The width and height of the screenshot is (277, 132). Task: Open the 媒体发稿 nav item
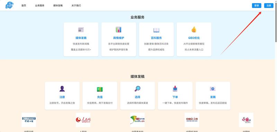(58, 6)
